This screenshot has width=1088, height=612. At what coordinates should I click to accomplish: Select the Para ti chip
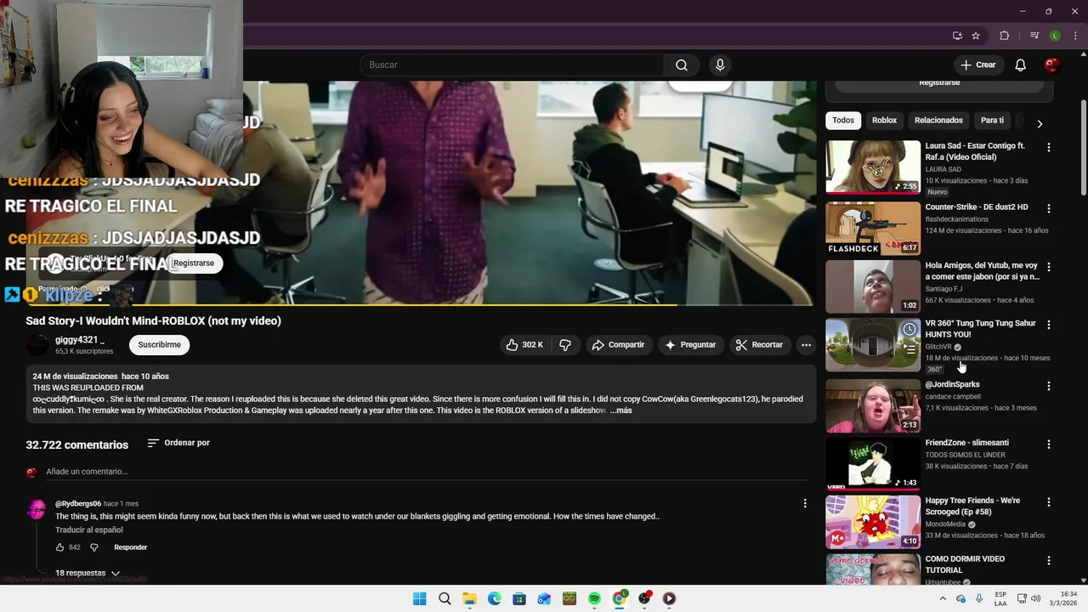point(992,121)
